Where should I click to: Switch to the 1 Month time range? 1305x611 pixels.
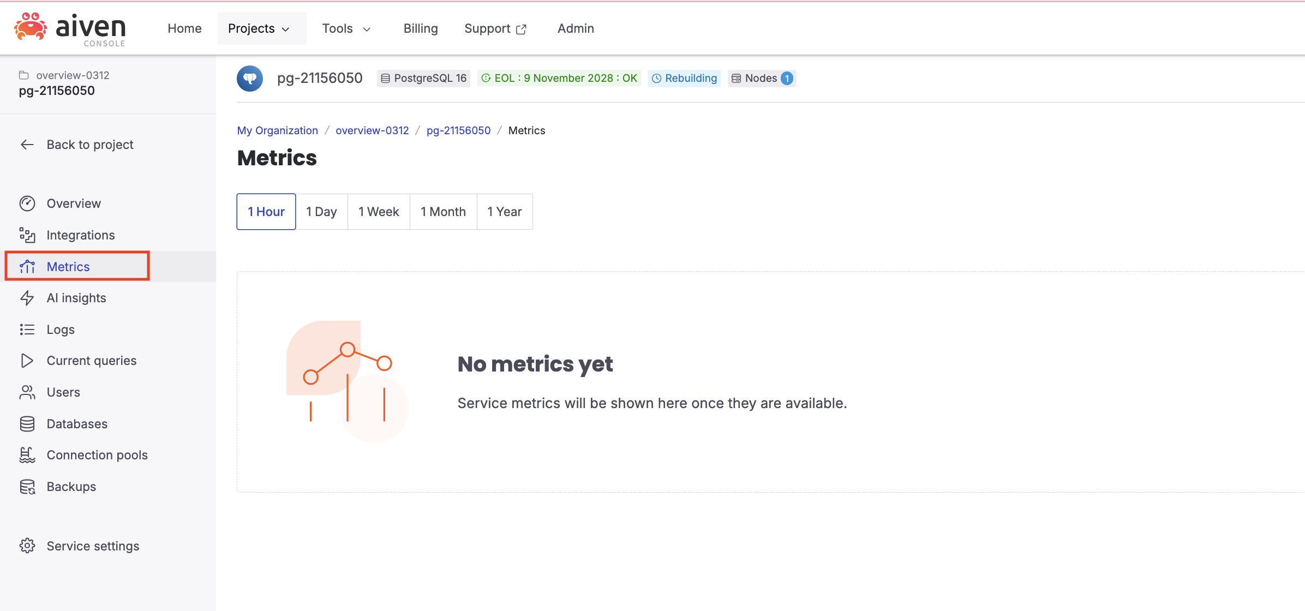[443, 212]
